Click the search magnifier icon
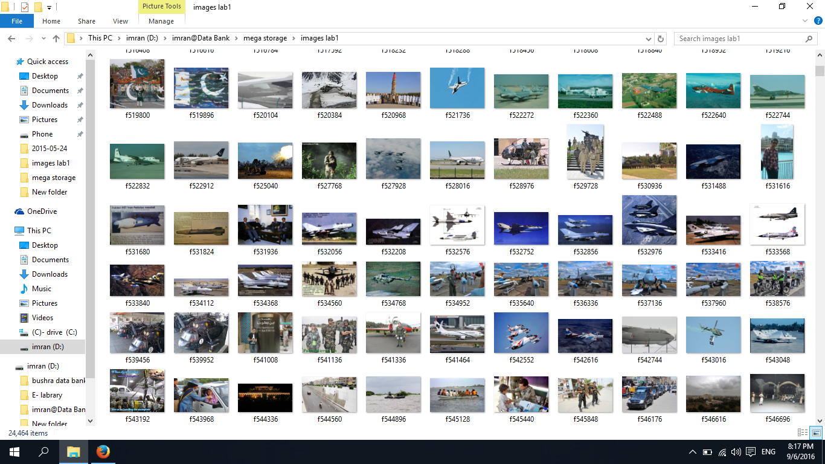Viewport: 825px width, 464px height. coord(809,39)
